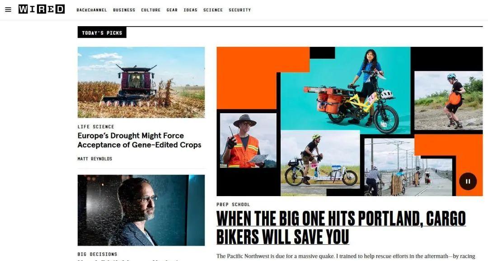The width and height of the screenshot is (488, 261).
Task: Open the combine harvester thumbnail
Action: 141,82
